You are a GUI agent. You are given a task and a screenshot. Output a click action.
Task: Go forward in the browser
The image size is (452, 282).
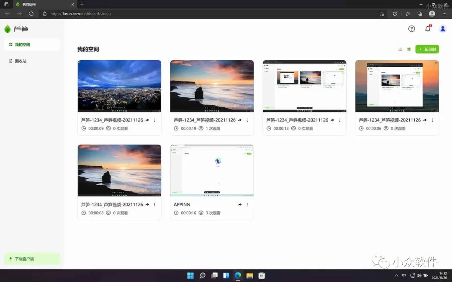[19, 13]
